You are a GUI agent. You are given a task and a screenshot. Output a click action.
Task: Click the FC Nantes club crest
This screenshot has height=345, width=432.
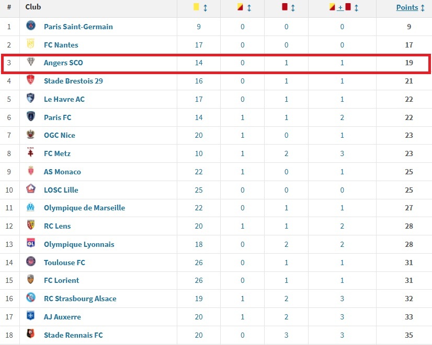31,44
